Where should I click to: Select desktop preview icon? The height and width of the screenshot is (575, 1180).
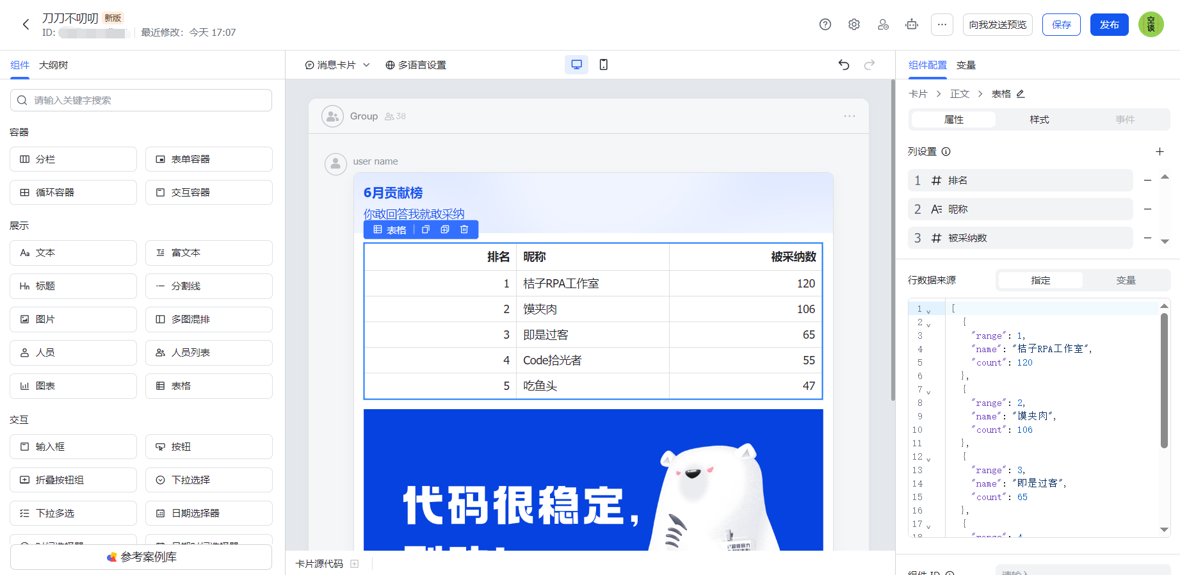click(576, 65)
